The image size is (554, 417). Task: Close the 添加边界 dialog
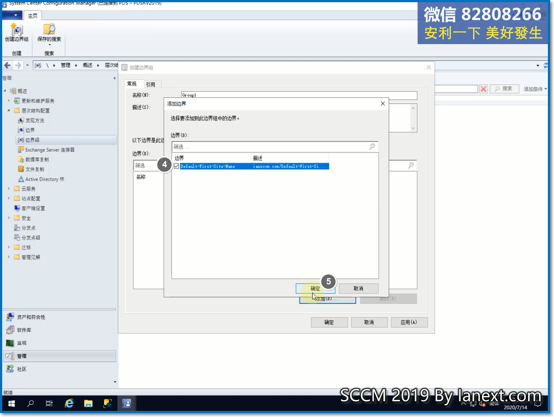383,103
